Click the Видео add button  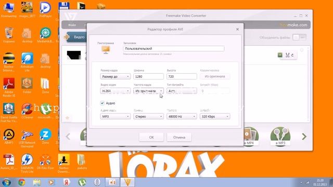(76, 37)
